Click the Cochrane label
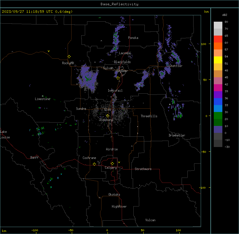The height and width of the screenshot is (234, 239). 89,158
